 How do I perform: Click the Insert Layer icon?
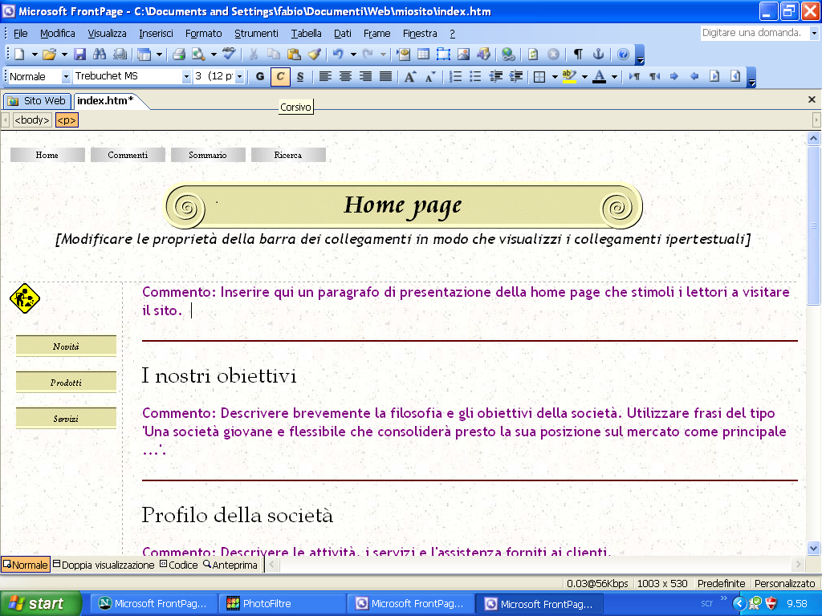[443, 54]
